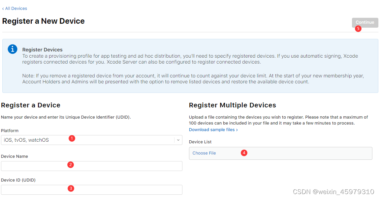Viewport: 379px width, 198px height.
Task: Open the Platform dropdown
Action: [x=92, y=140]
